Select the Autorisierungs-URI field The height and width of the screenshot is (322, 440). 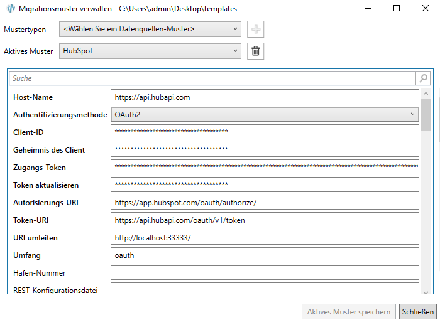(265, 202)
